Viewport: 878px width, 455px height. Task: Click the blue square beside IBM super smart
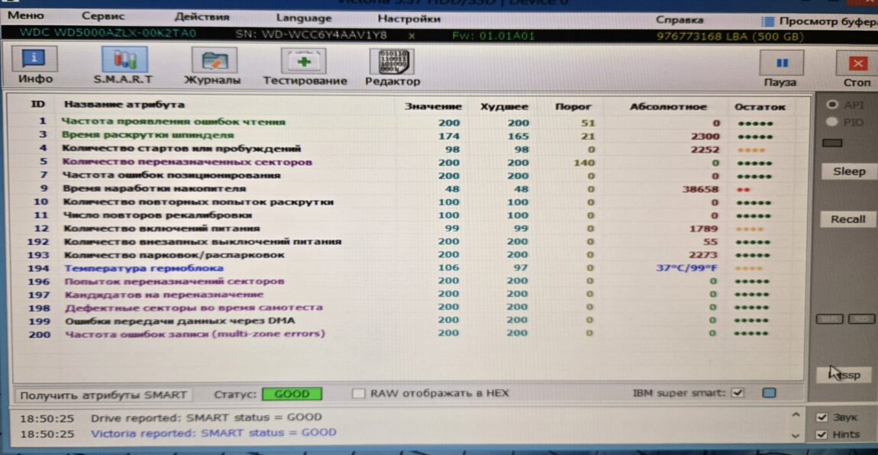[x=769, y=393]
